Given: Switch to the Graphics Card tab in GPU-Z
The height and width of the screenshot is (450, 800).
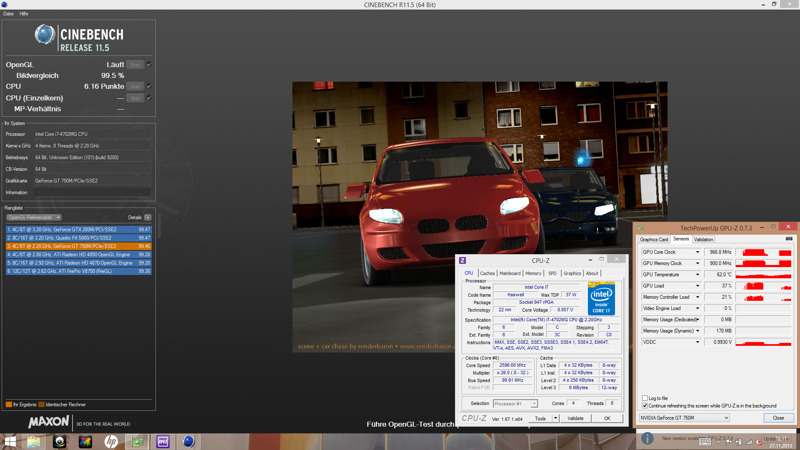Looking at the screenshot, I should point(654,240).
